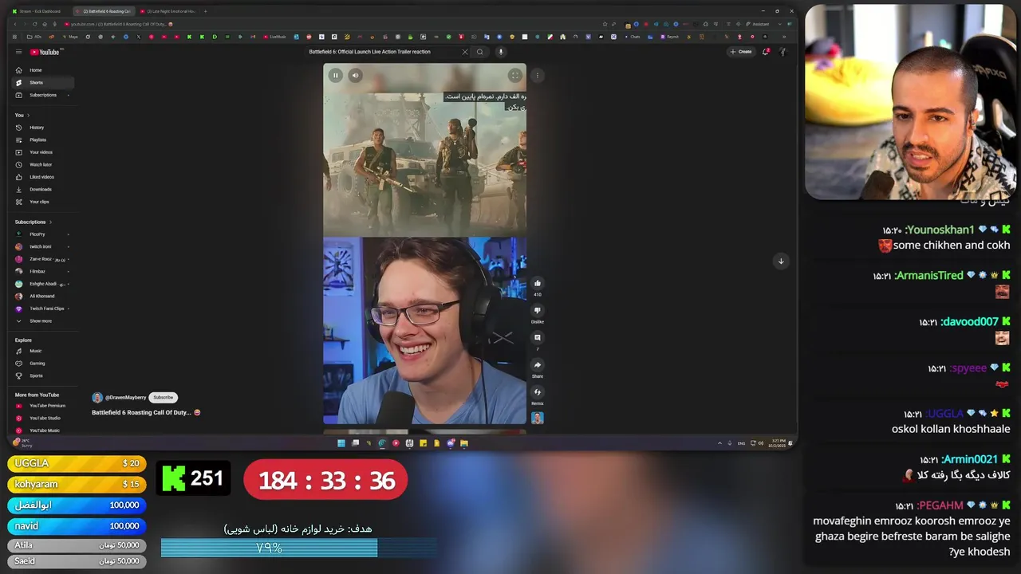1021x574 pixels.
Task: Open the Ali Khorsand channel
Action: 43,297
